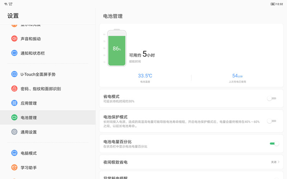Viewport: 287px width, 179px height.
Task: Select 电池管理 in the sidebar
Action: tap(29, 118)
